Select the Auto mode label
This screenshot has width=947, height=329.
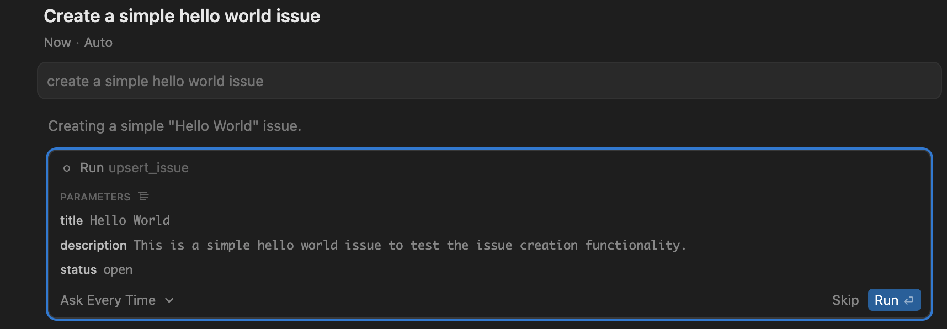coord(98,42)
